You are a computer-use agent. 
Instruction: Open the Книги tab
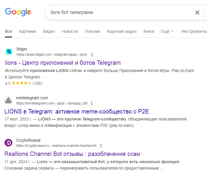coord(149,31)
